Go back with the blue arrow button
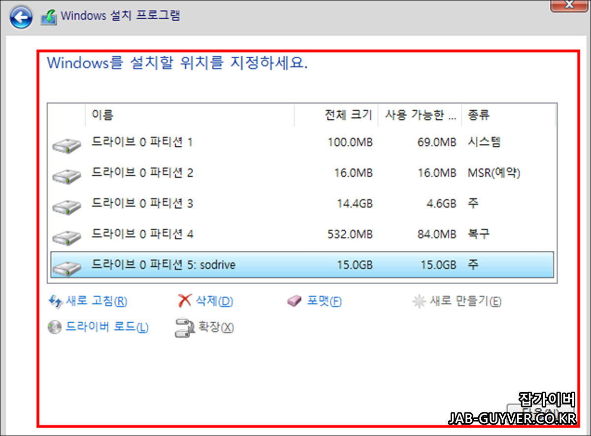 [21, 17]
